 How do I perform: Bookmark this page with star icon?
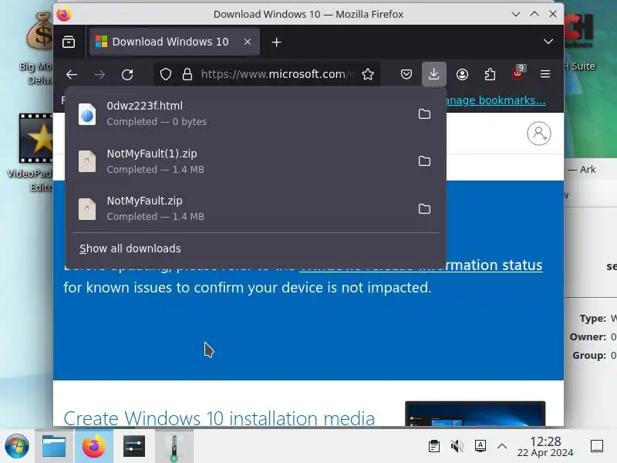pos(368,74)
